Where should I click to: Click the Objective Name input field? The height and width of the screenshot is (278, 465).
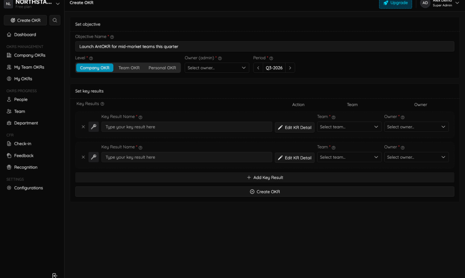265,46
